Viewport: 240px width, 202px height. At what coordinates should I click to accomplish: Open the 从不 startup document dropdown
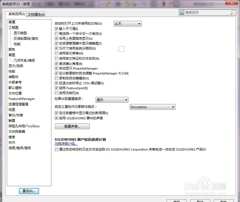pyautogui.click(x=128, y=24)
